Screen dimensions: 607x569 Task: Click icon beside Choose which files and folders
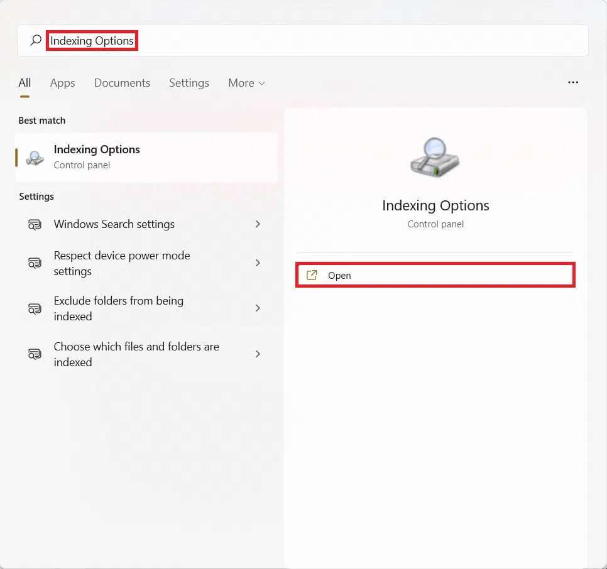(35, 354)
